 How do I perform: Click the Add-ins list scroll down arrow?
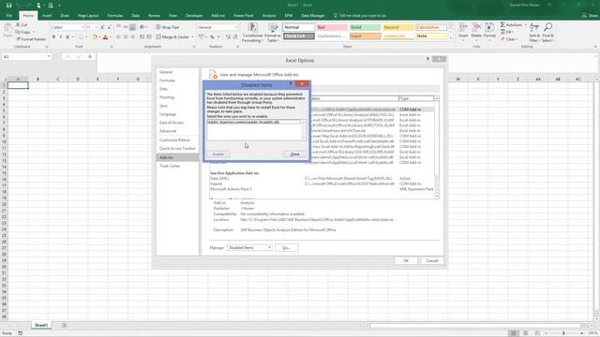tap(437, 196)
